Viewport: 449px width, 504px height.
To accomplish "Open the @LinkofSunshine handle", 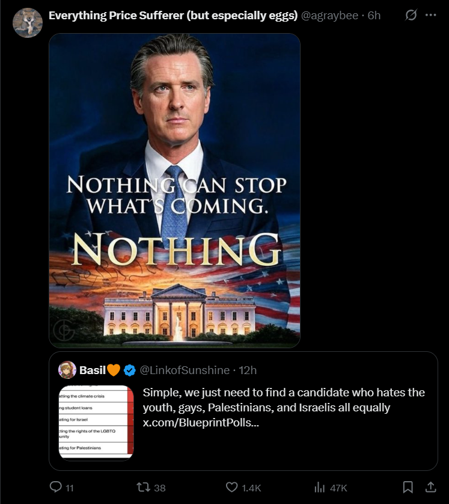I will (185, 370).
